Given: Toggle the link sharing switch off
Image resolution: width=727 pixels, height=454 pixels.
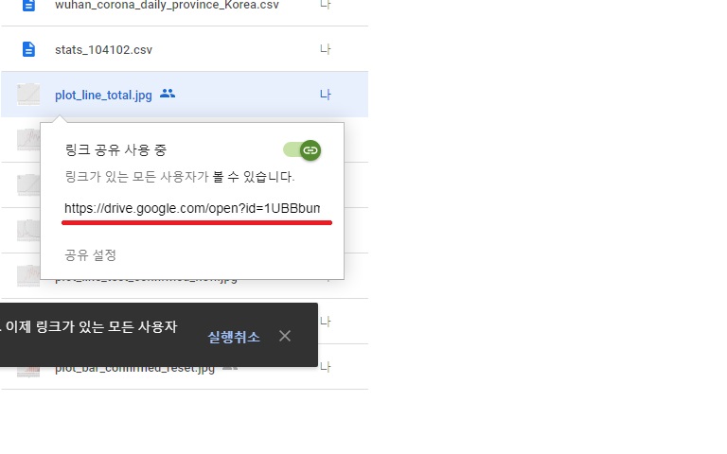Looking at the screenshot, I should click(x=302, y=150).
